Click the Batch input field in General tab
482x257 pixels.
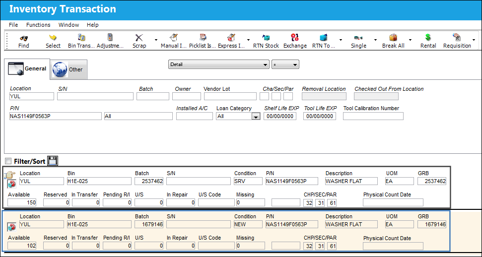153,96
